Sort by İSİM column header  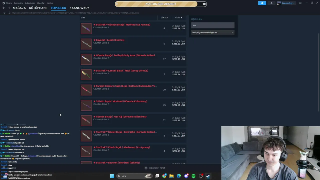pos(83,17)
